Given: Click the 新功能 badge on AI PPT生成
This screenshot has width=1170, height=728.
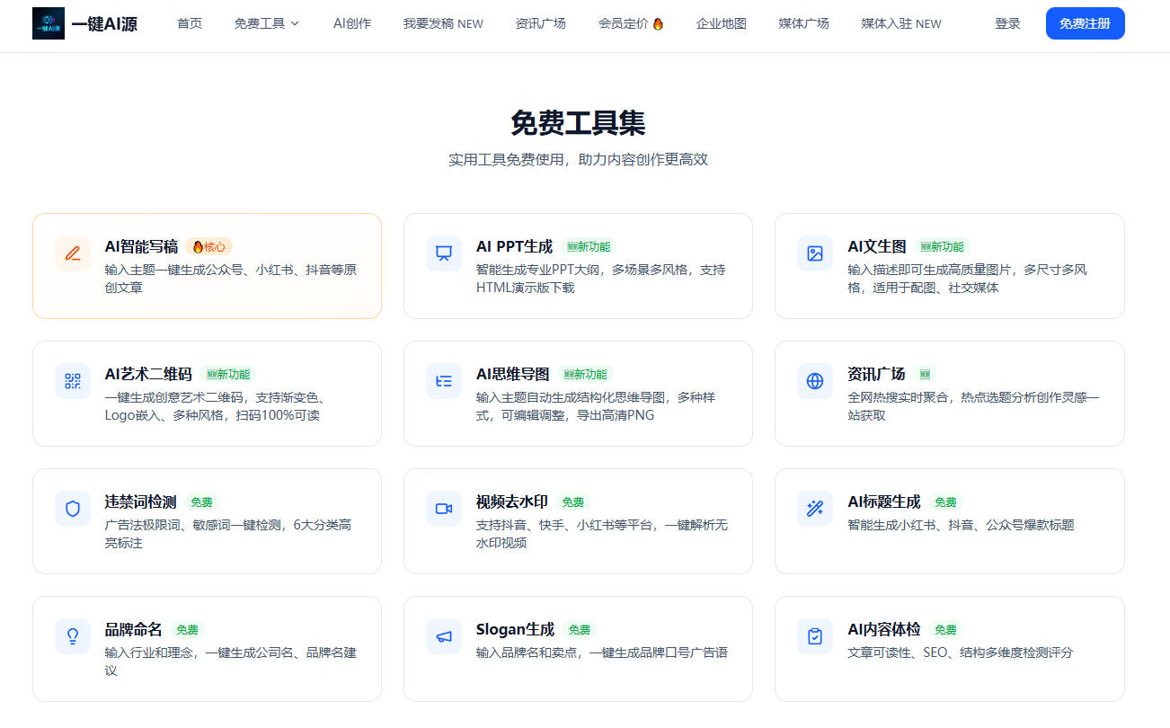Looking at the screenshot, I should tap(589, 246).
